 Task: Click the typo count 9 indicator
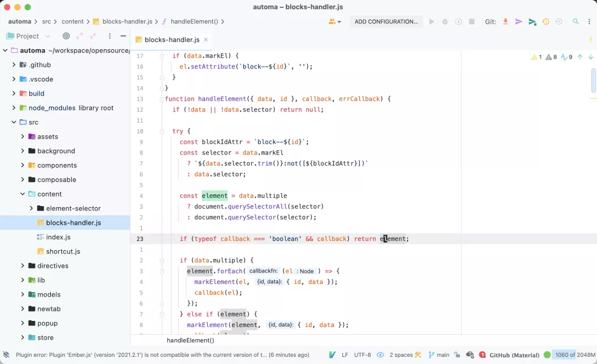click(x=567, y=57)
